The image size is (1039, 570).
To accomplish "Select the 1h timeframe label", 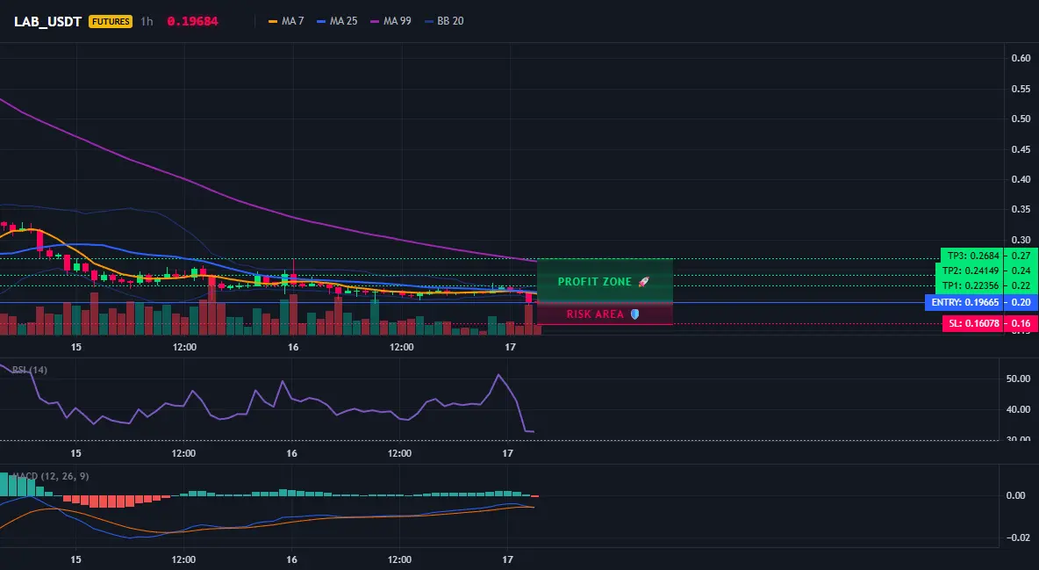I will [x=147, y=21].
